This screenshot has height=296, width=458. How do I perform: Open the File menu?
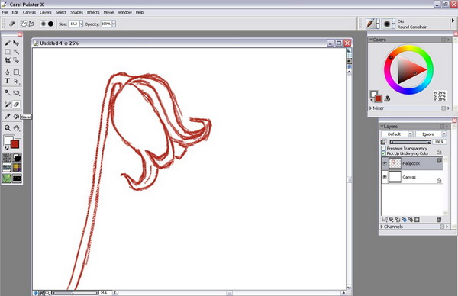pyautogui.click(x=5, y=12)
